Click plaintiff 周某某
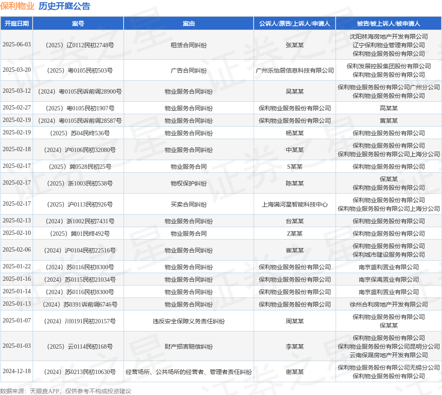Viewport: 442px width, 395px height. [294, 321]
